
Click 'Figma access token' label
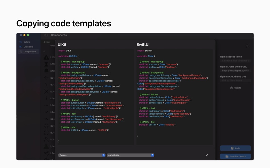231,57
